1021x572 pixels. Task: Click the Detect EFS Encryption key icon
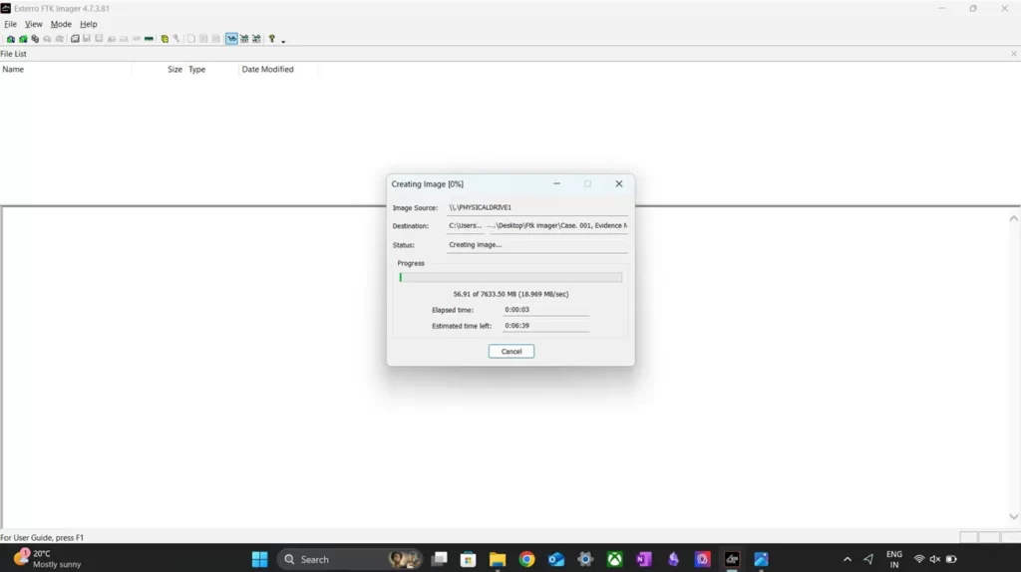[x=176, y=39]
